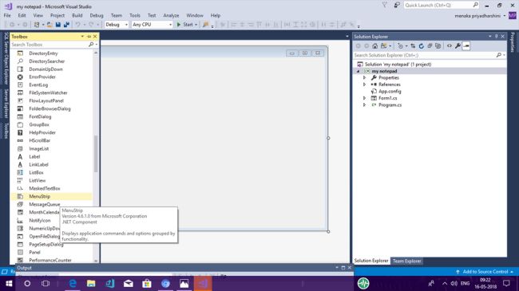This screenshot has width=519, height=291.
Task: Select App.config in Solution Explorer
Action: coord(390,91)
